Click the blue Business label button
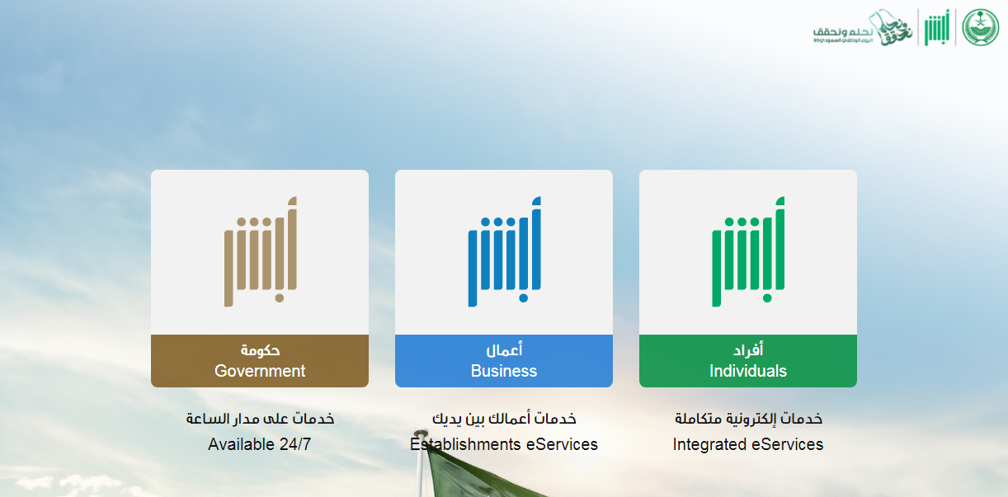 [504, 361]
